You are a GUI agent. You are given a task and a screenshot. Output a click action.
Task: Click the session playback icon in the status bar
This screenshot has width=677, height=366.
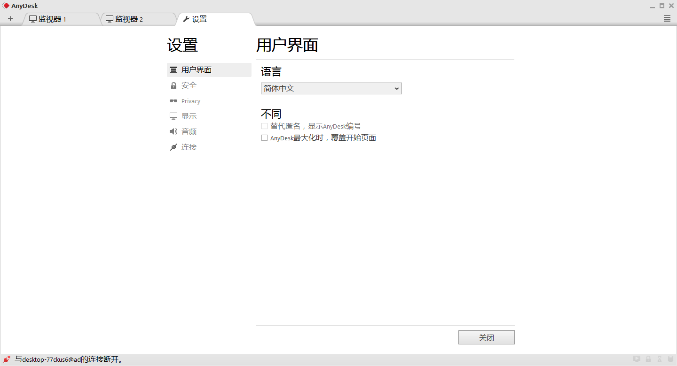point(637,358)
